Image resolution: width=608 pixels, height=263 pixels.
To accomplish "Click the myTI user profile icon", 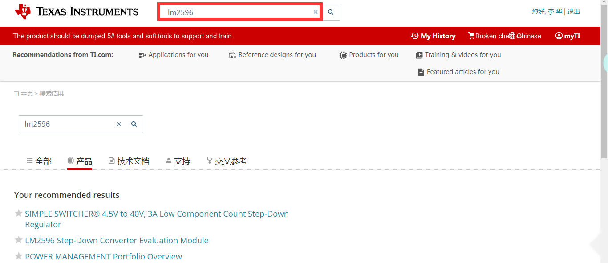I will [x=559, y=36].
